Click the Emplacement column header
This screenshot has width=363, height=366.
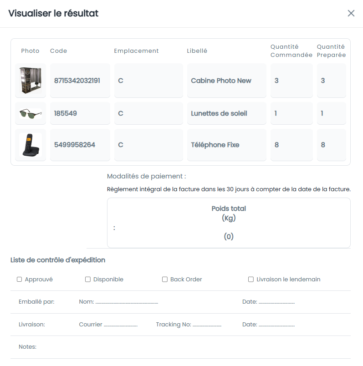pyautogui.click(x=136, y=51)
